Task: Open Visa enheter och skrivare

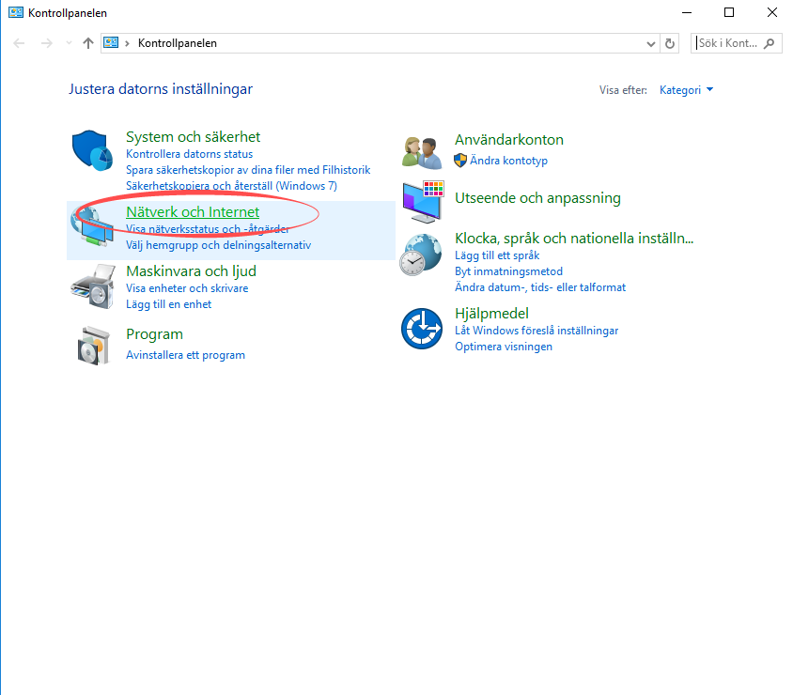Action: (187, 288)
